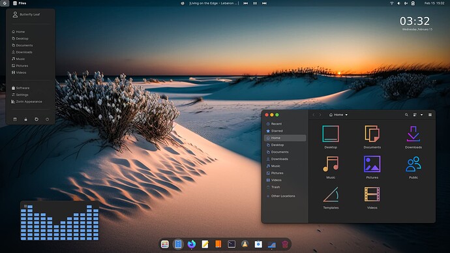Image resolution: width=450 pixels, height=253 pixels.
Task: Select the Pictures folder icon in Files
Action: pos(372,164)
